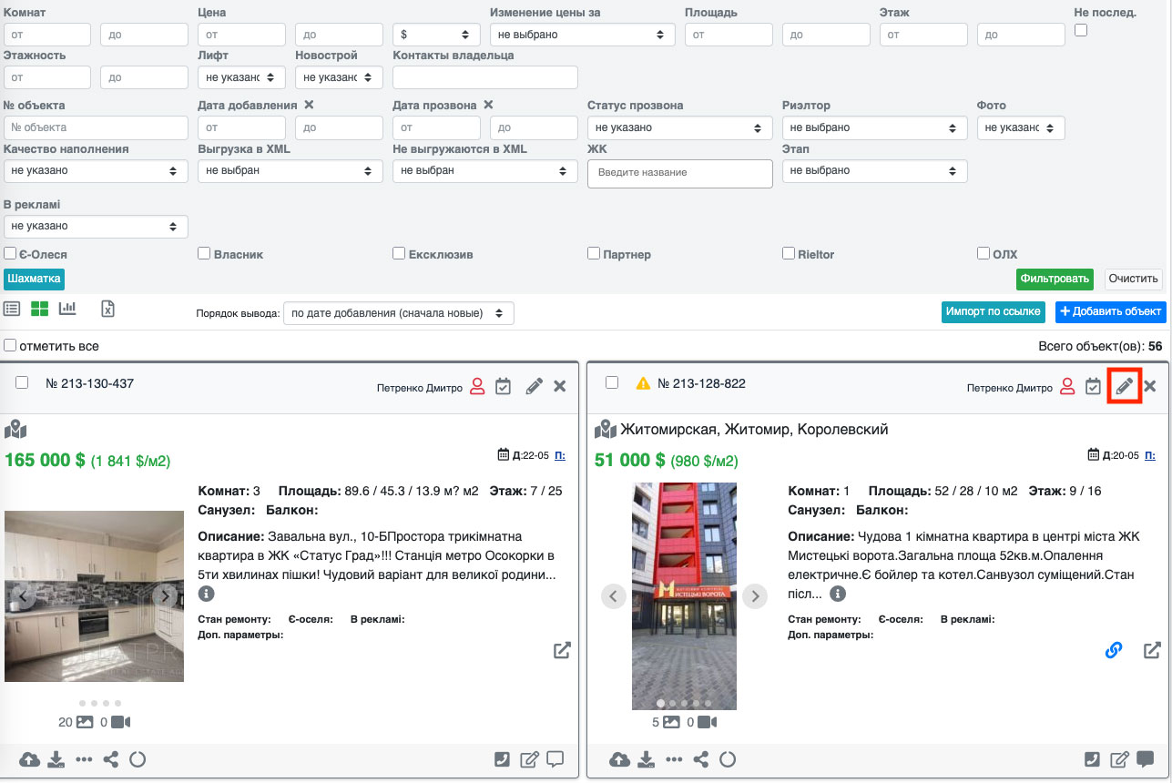The width and height of the screenshot is (1172, 783).
Task: Open the 'Риэлтор' dropdown
Action: (x=874, y=127)
